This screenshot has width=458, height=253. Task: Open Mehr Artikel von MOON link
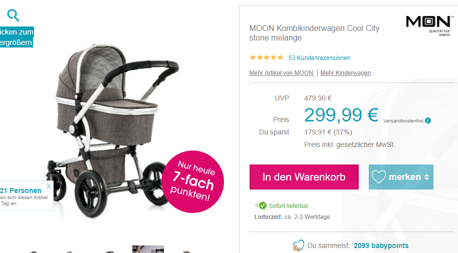click(282, 73)
